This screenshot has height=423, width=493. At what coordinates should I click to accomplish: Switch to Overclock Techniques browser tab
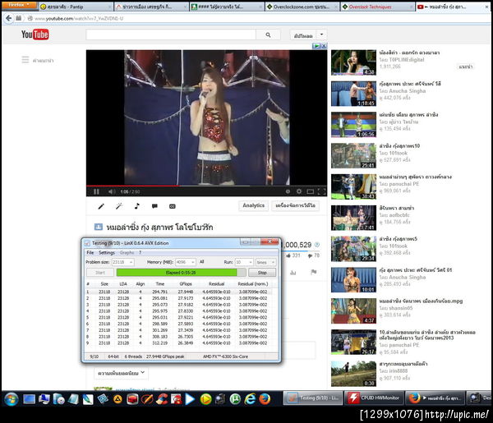pos(376,7)
